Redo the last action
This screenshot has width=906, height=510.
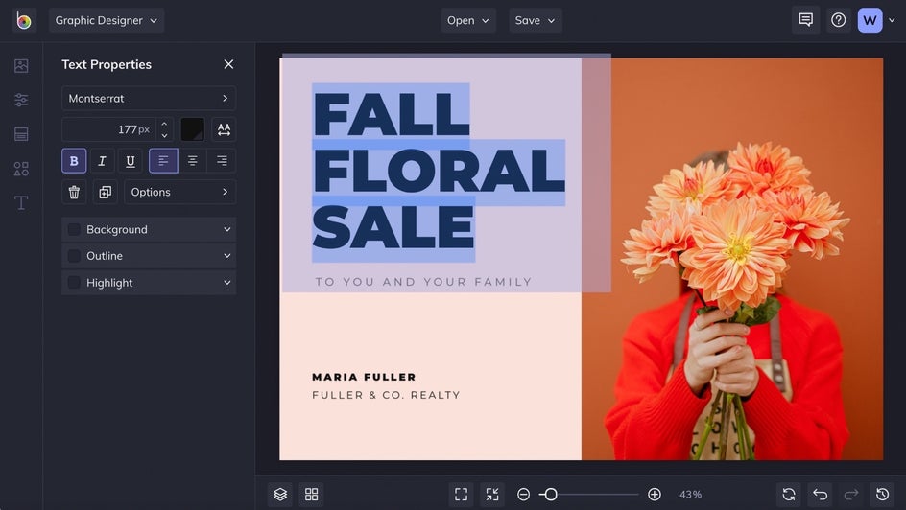[851, 495]
